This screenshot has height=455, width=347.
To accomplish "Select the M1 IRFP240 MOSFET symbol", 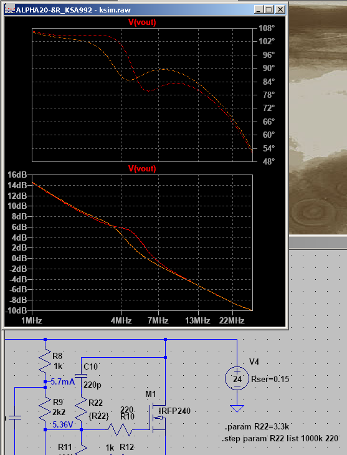I will [158, 418].
